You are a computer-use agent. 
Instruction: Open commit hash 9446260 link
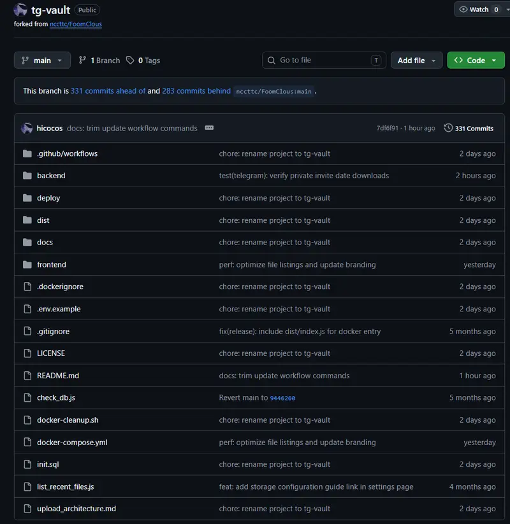coord(282,398)
